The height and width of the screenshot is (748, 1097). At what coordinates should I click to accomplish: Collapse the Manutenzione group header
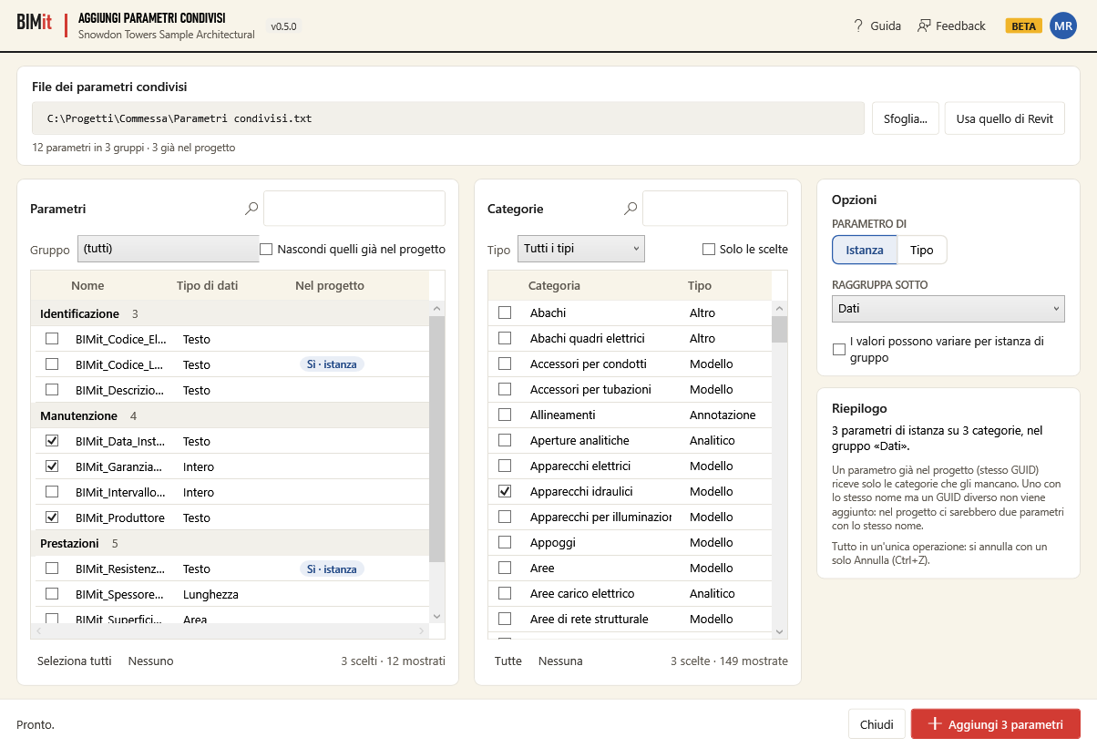tap(230, 415)
